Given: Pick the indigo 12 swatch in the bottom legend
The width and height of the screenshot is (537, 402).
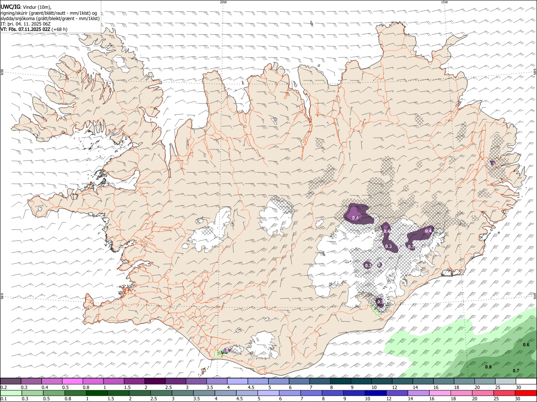Looking at the screenshot, I should (397, 393).
